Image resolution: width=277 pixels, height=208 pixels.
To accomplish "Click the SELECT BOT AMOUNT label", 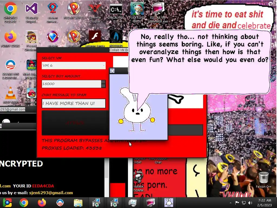I will 61,76.
